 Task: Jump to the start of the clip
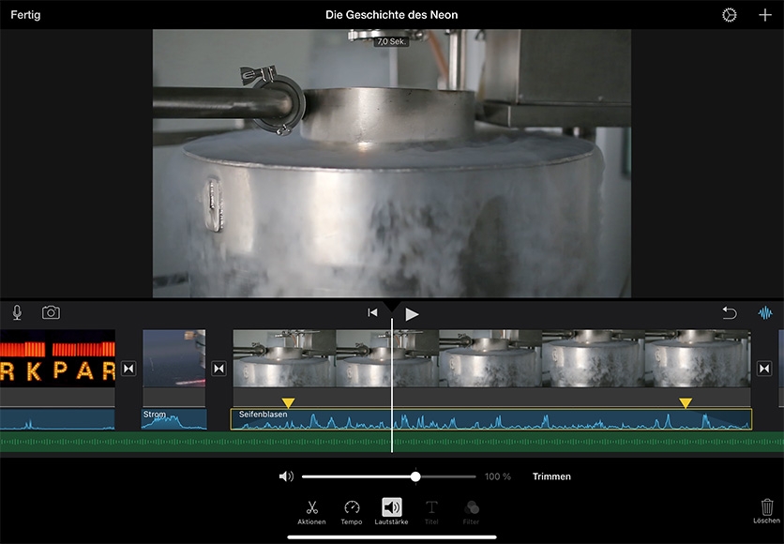[372, 312]
